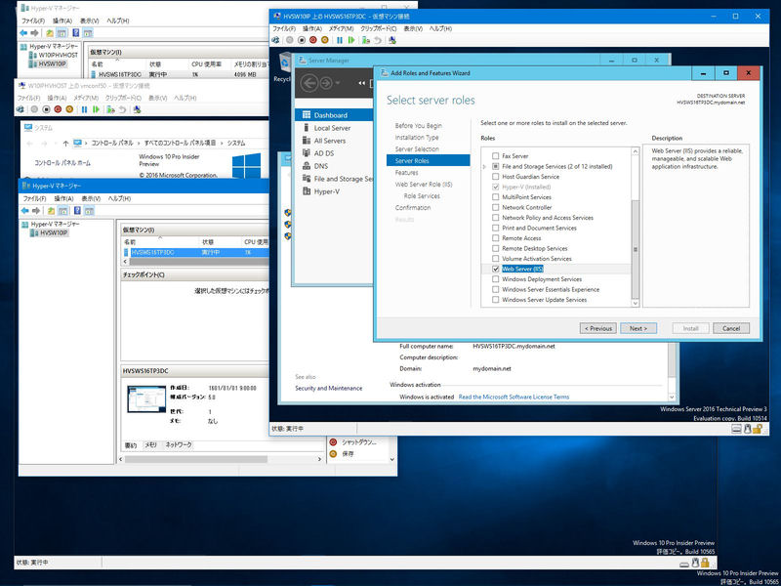The width and height of the screenshot is (781, 586).
Task: Click Help icon in front Hyper-V Manager toolbar
Action: coord(77,211)
